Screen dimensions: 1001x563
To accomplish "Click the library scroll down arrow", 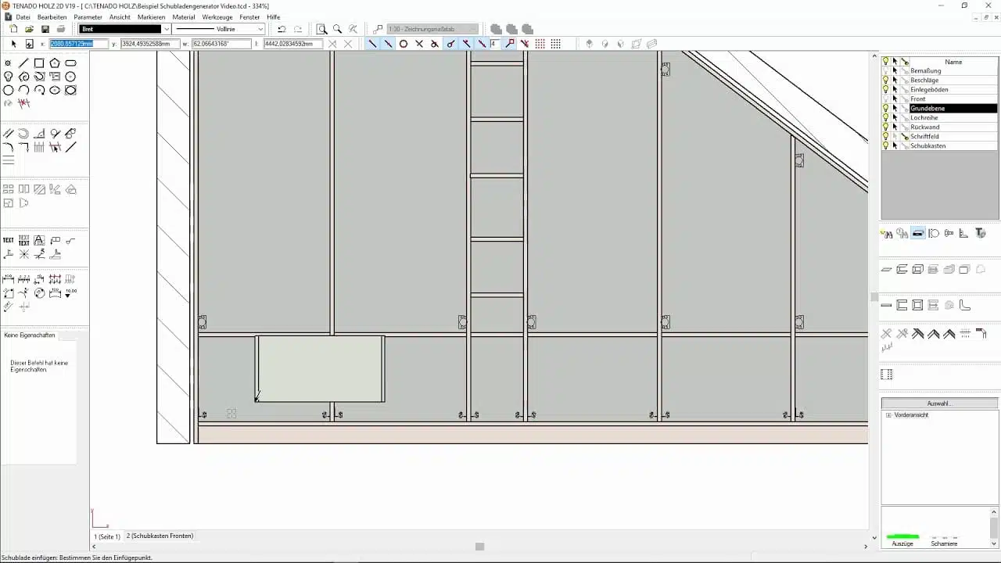I will click(x=994, y=543).
